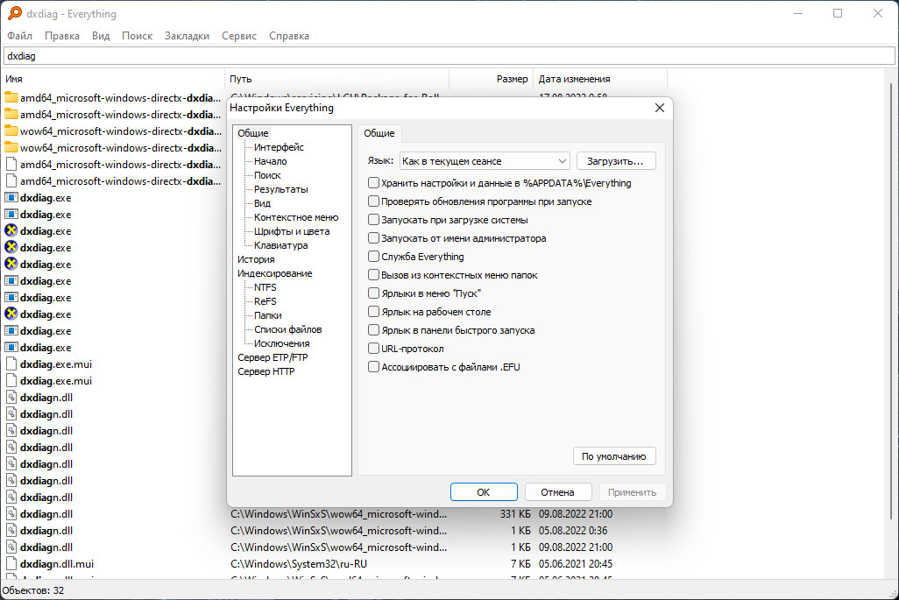Click the first dxdiag.exe.mui file icon
Viewport: 899px width, 600px height.
pos(11,364)
